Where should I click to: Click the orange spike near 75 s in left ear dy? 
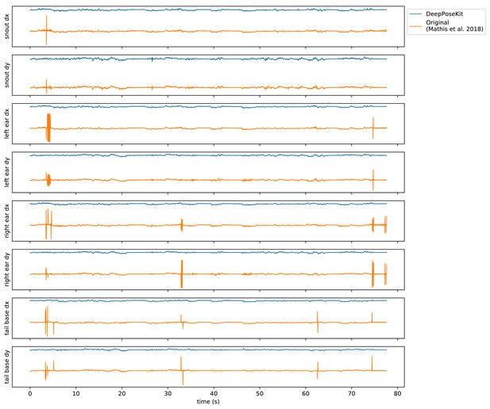click(372, 180)
